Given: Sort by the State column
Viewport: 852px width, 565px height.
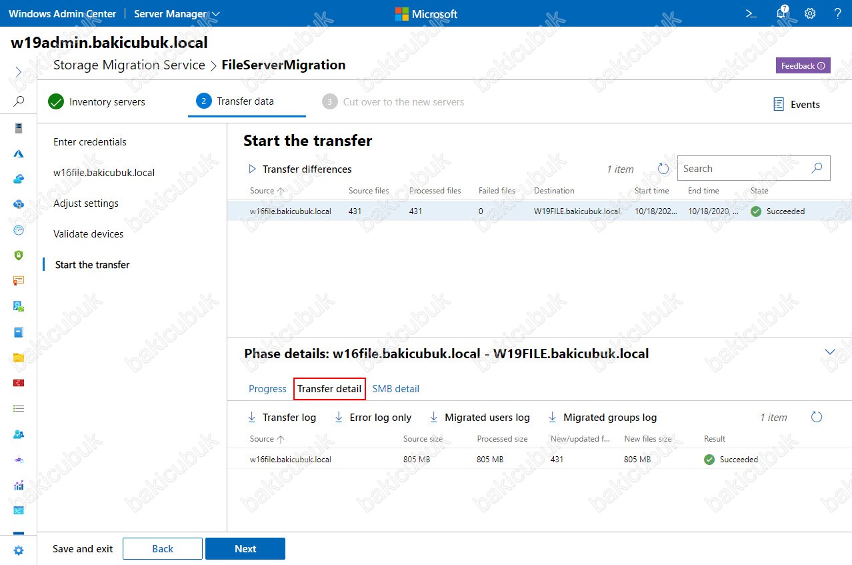Looking at the screenshot, I should pos(759,191).
